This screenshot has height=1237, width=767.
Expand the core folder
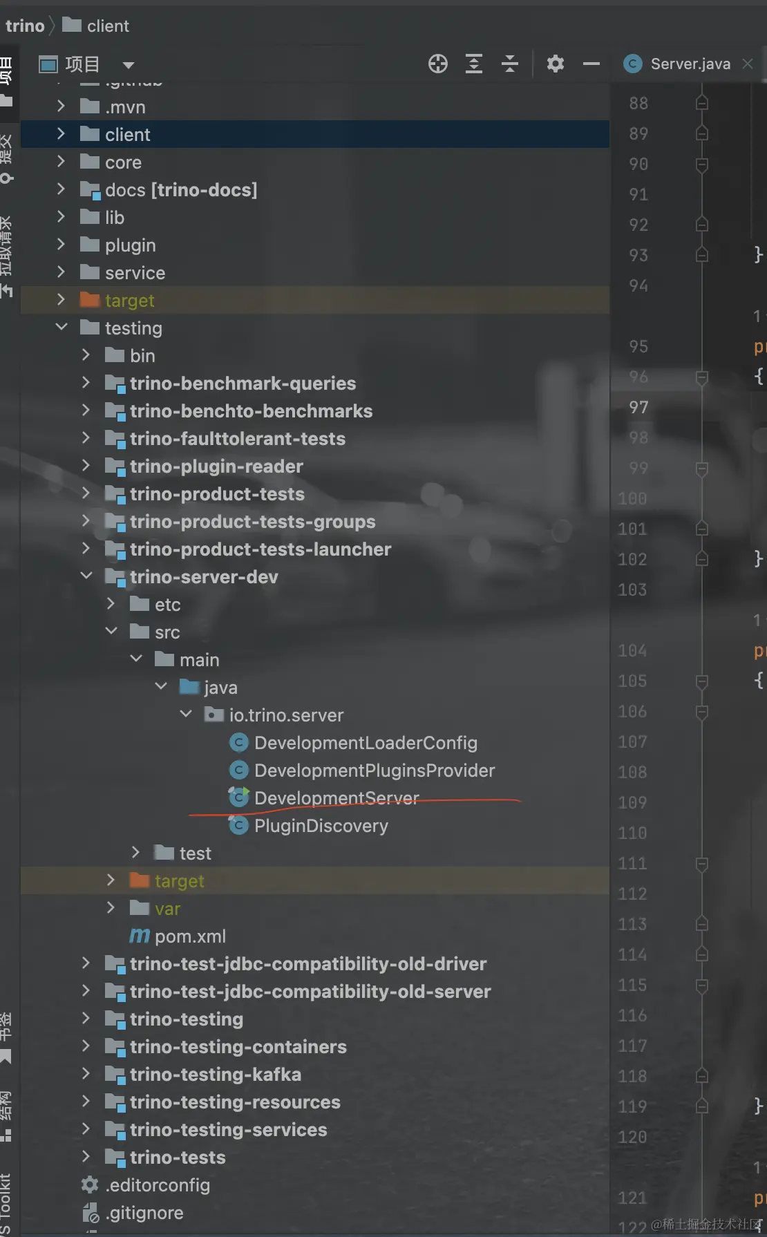pos(61,162)
